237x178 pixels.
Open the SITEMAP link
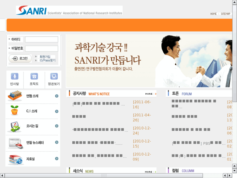pyautogui.click(x=225, y=14)
